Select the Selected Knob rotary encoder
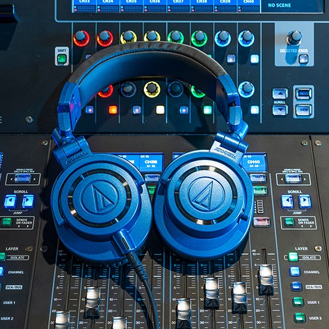This screenshot has width=329, height=329. click(x=294, y=38)
